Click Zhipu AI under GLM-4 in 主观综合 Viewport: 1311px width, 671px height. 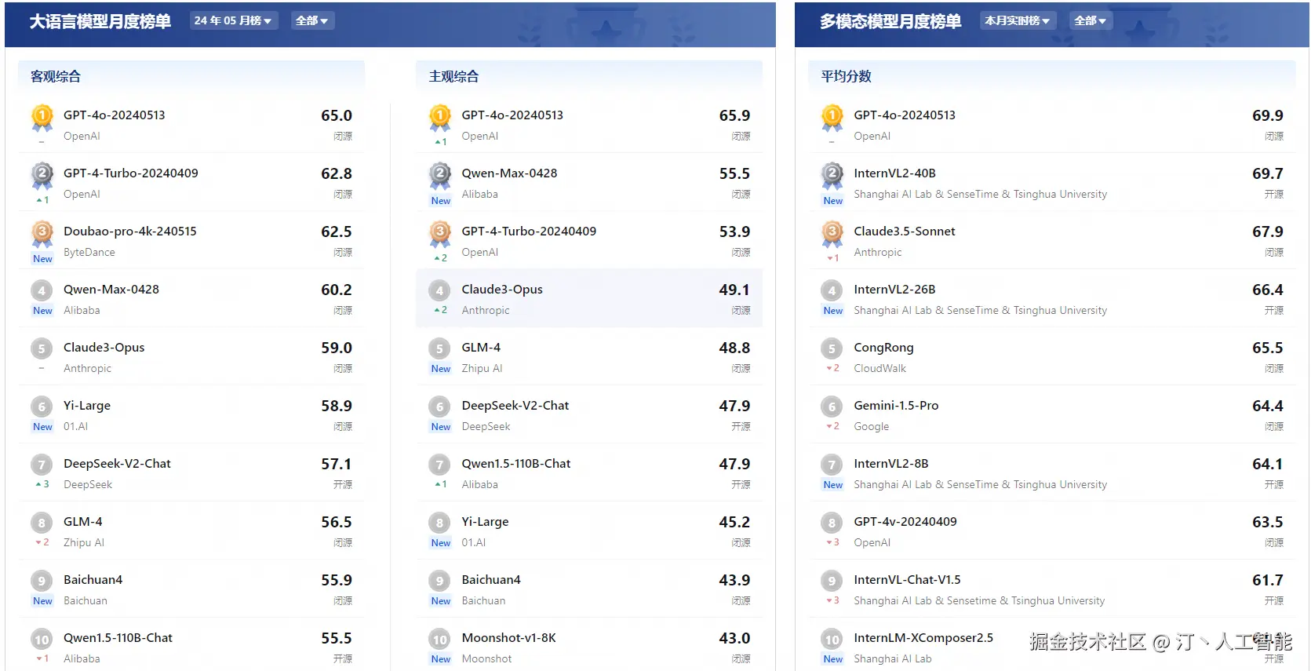coord(482,369)
